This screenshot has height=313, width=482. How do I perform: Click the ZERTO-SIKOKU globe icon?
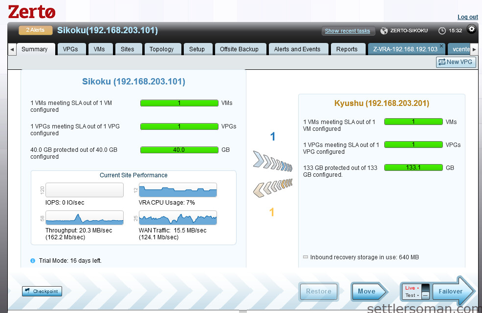tap(384, 31)
